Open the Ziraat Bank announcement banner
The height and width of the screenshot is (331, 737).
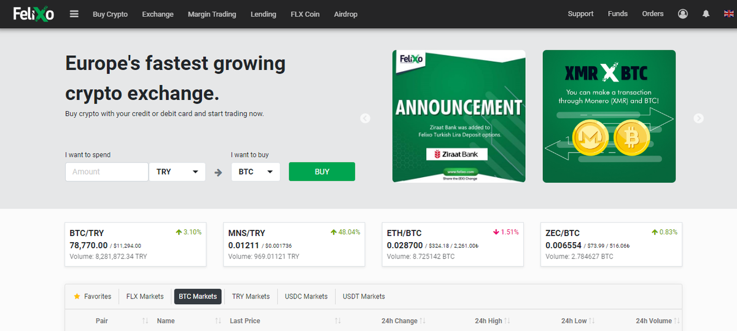pos(459,116)
